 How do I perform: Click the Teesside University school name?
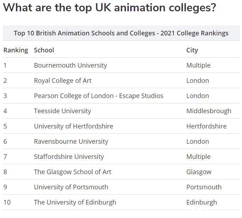(62, 111)
